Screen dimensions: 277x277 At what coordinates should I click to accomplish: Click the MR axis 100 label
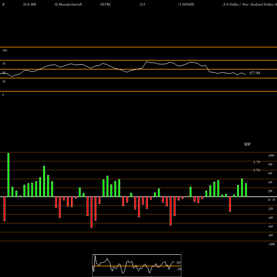tap(271, 156)
